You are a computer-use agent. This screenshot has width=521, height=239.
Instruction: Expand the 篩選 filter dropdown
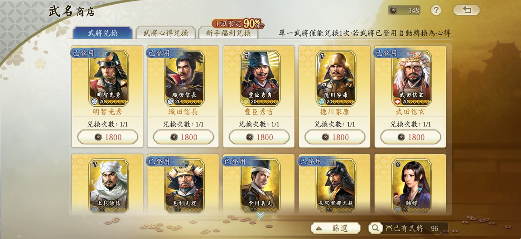336,228
